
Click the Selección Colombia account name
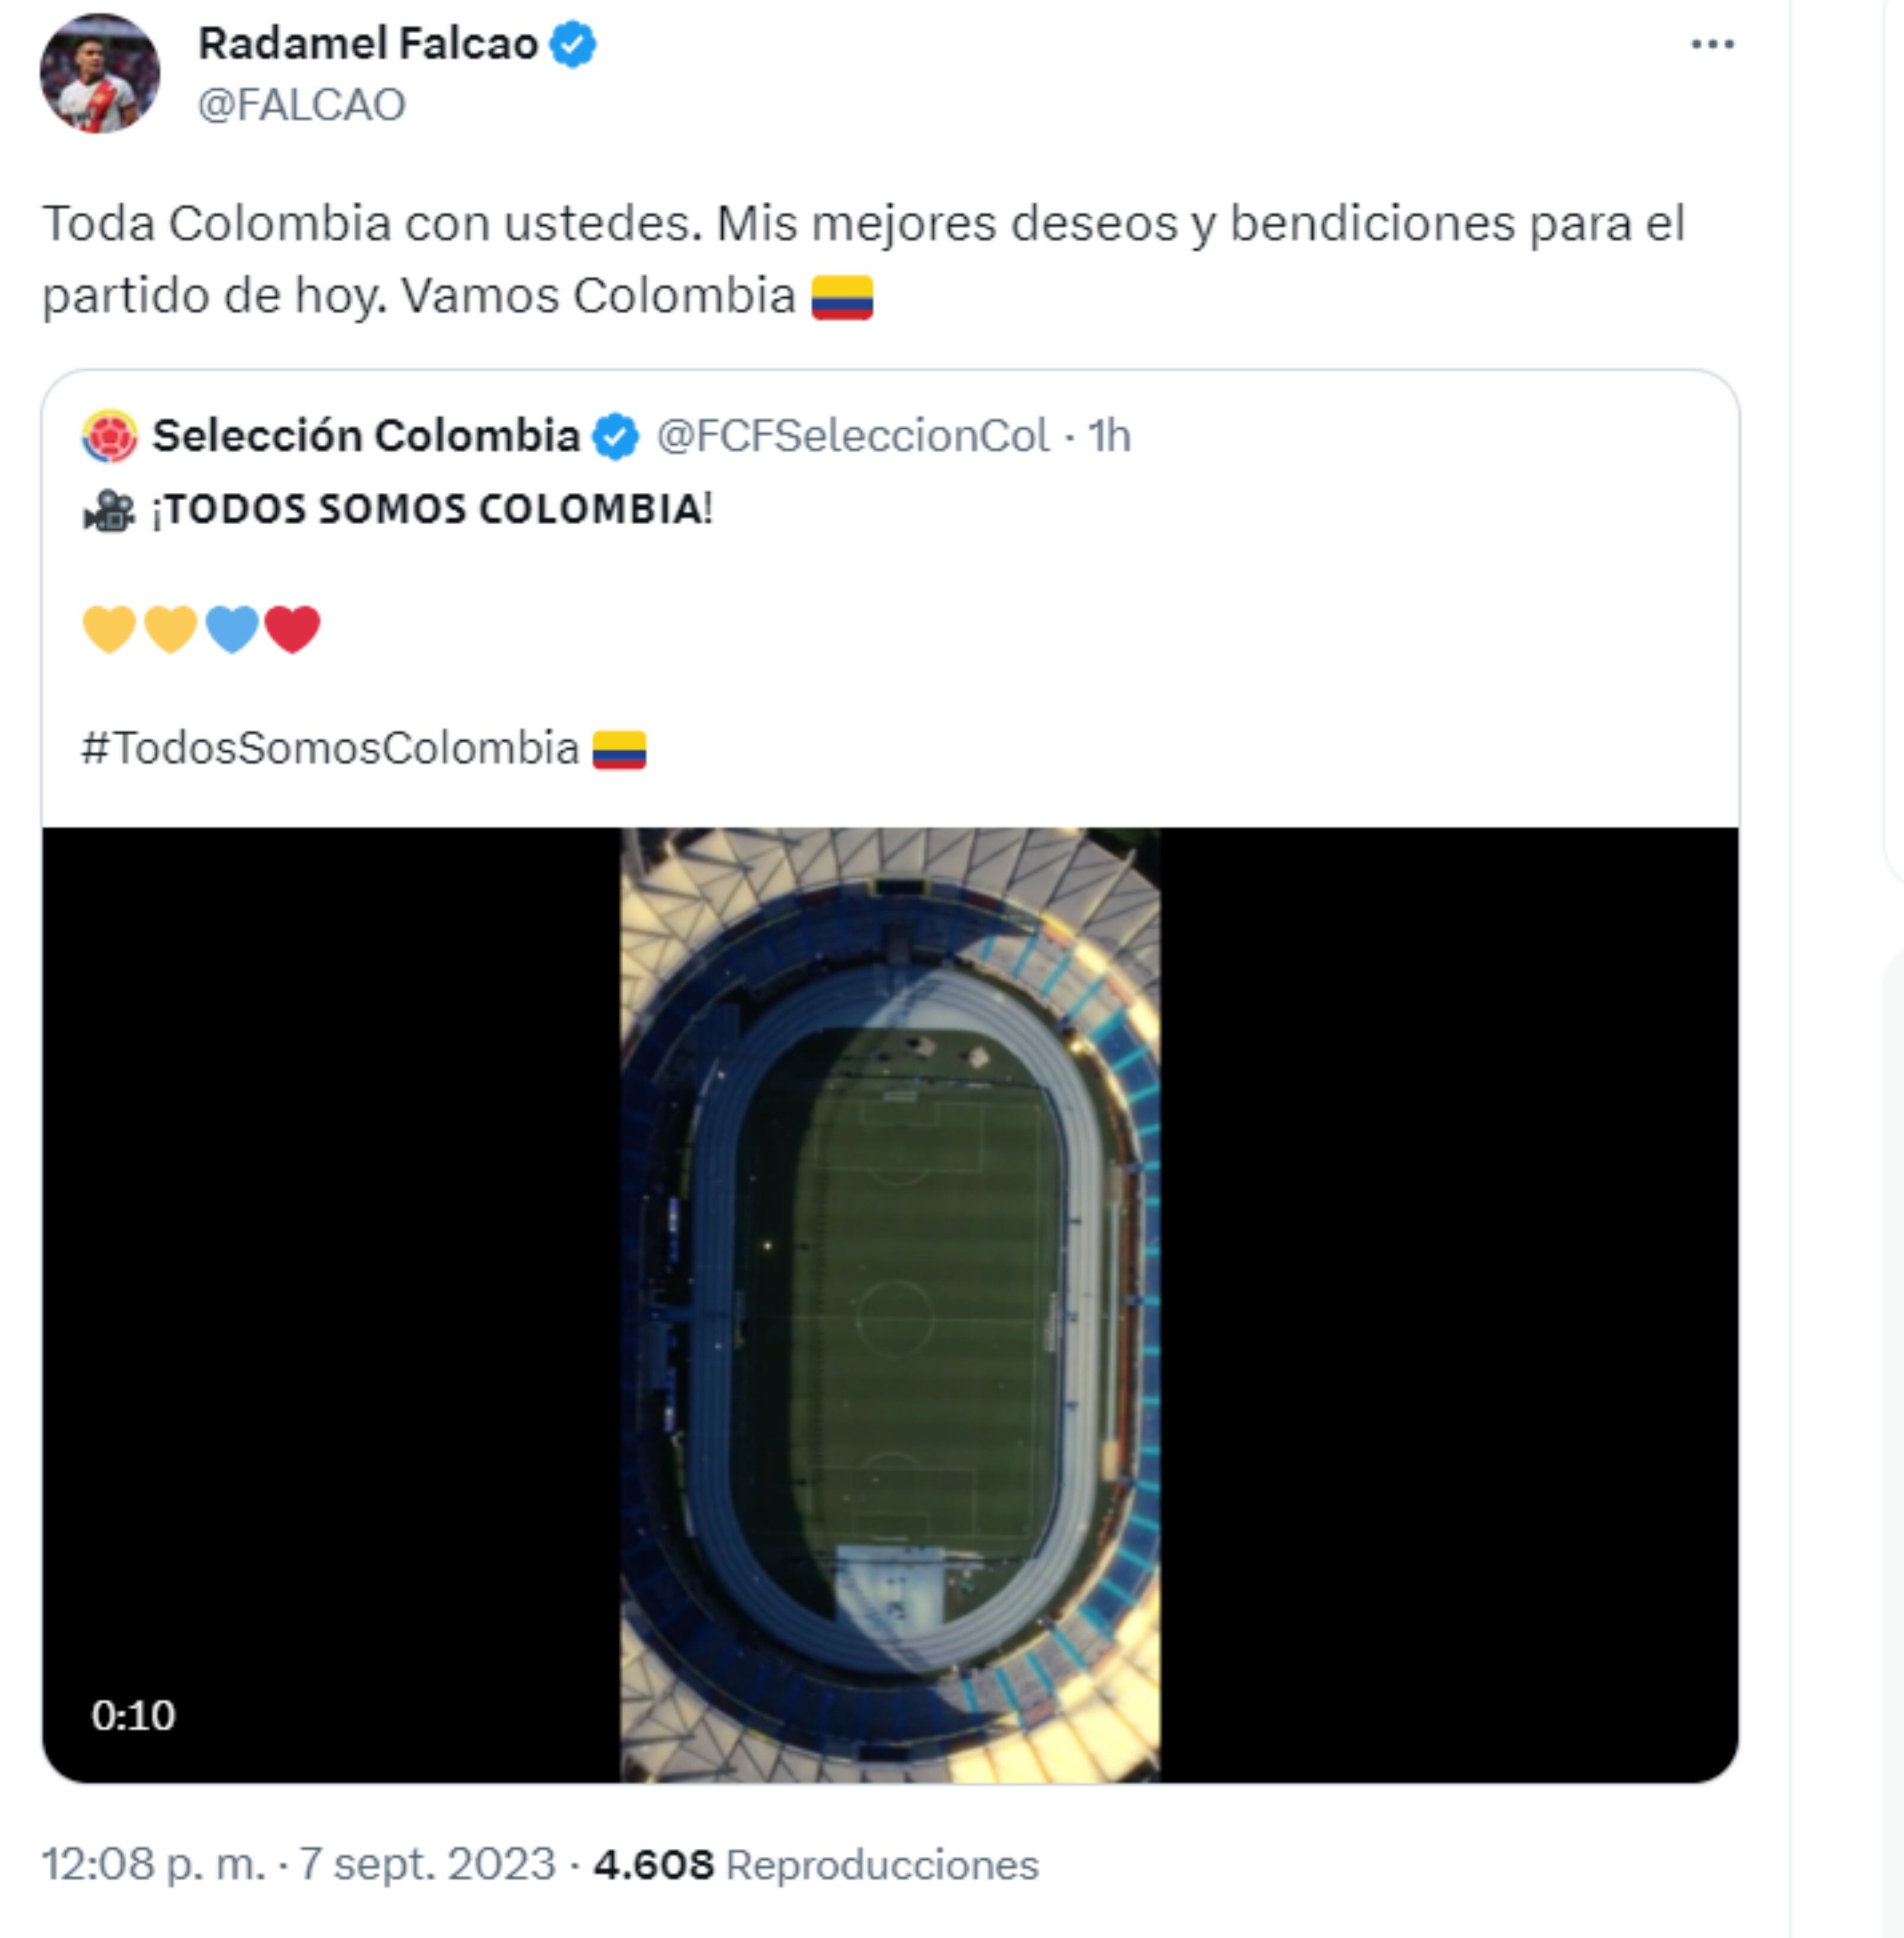coord(366,436)
